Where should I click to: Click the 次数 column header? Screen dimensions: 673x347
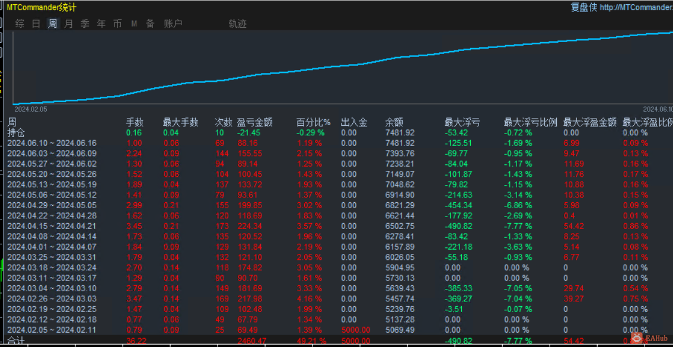(224, 123)
